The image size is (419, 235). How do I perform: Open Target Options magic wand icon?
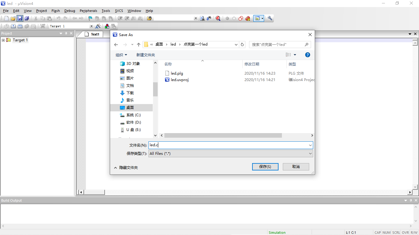pyautogui.click(x=98, y=26)
